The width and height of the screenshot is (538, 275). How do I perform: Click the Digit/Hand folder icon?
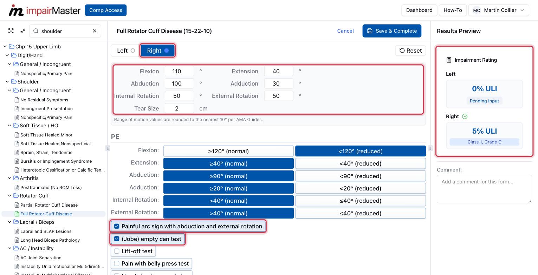[x=14, y=55]
